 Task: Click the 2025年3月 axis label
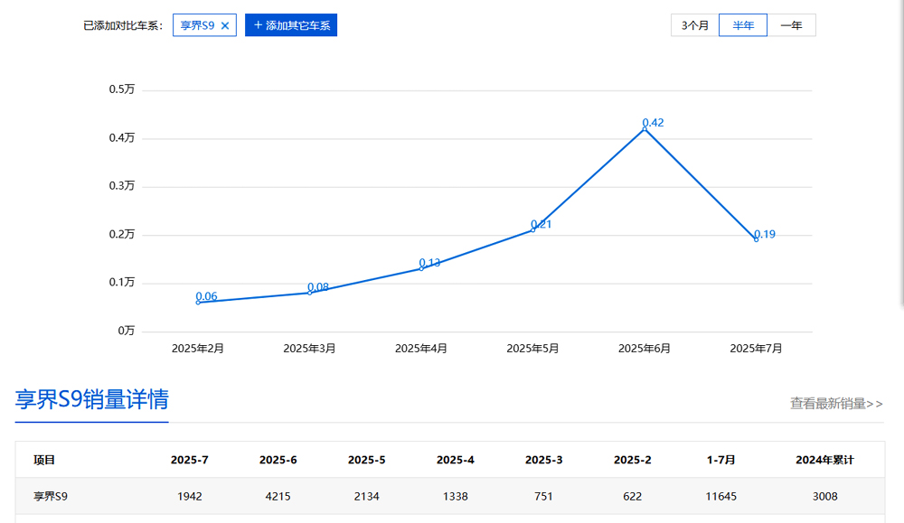[x=309, y=349]
